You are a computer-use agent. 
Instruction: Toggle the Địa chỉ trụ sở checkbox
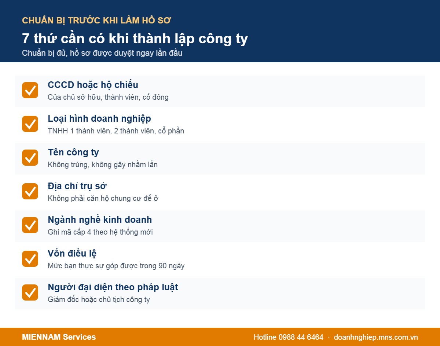coord(30,191)
